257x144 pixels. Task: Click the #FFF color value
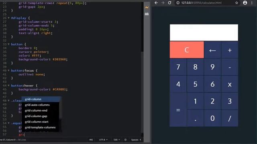click(x=36, y=56)
